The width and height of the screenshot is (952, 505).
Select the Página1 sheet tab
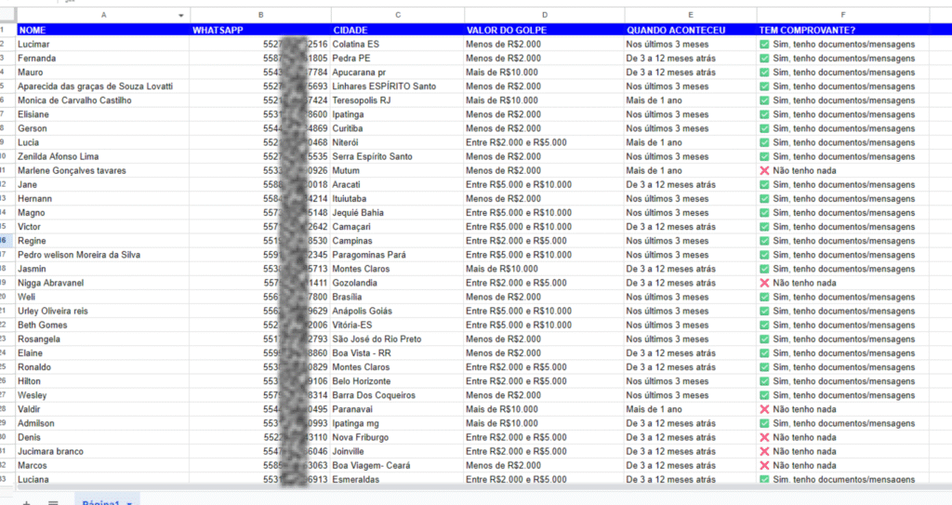(100, 502)
